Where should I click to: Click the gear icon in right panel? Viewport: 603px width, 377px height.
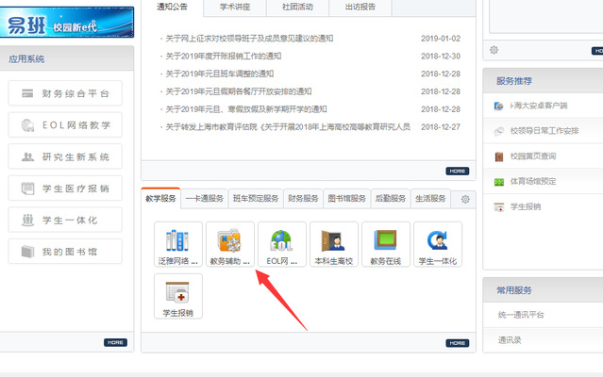[494, 49]
